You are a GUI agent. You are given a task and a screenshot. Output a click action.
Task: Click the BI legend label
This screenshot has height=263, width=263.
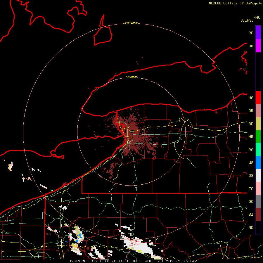[x=251, y=214]
